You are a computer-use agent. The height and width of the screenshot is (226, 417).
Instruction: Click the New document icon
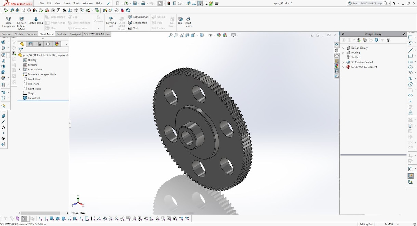pos(117,3)
